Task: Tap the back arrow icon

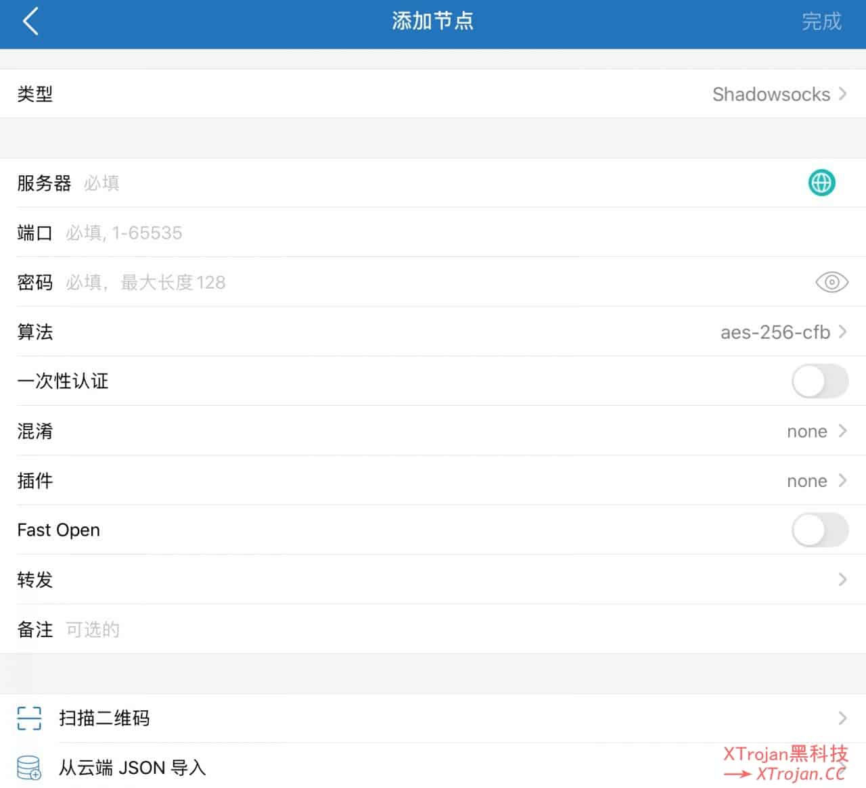Action: [30, 22]
